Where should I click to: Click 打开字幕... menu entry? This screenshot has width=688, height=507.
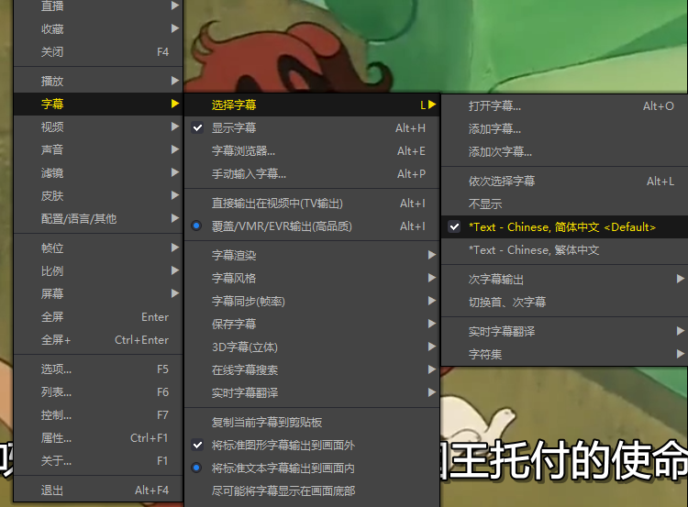(494, 106)
